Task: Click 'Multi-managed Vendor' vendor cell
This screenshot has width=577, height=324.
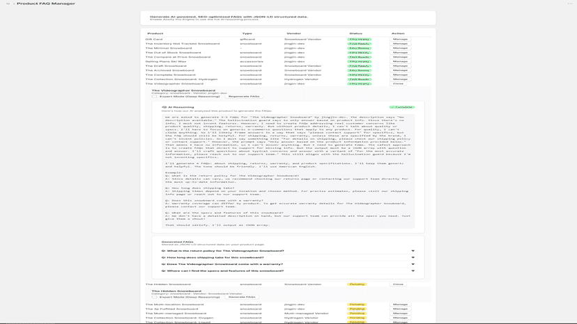Action: [306, 314]
